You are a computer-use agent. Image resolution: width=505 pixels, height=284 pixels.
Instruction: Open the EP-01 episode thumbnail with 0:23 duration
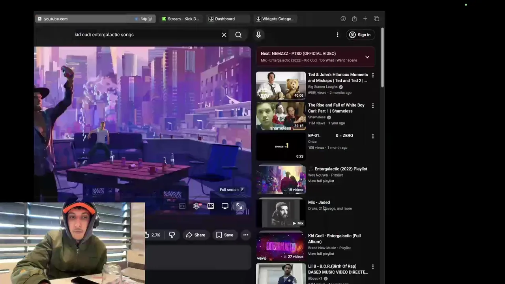tap(281, 146)
